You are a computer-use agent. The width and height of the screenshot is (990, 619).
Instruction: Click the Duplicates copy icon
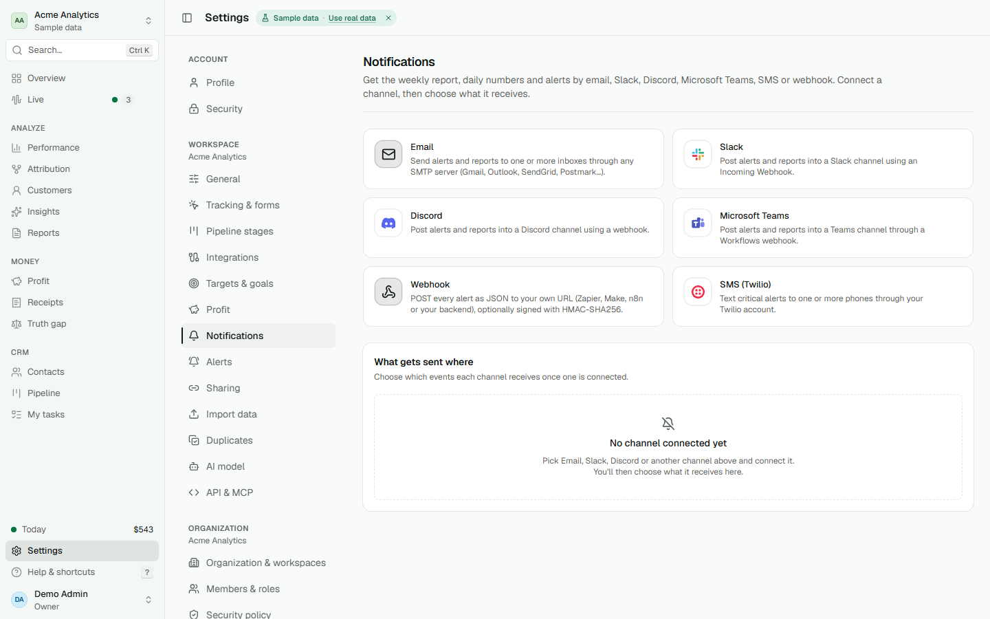click(194, 440)
